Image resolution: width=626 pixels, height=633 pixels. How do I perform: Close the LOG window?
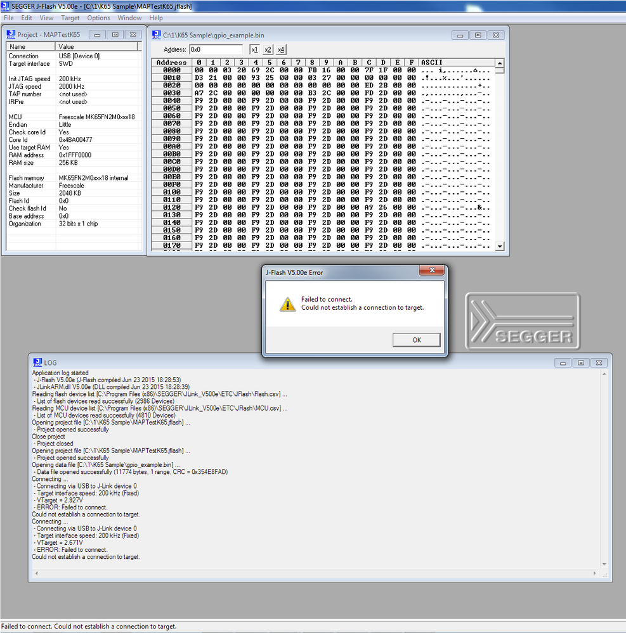(599, 363)
